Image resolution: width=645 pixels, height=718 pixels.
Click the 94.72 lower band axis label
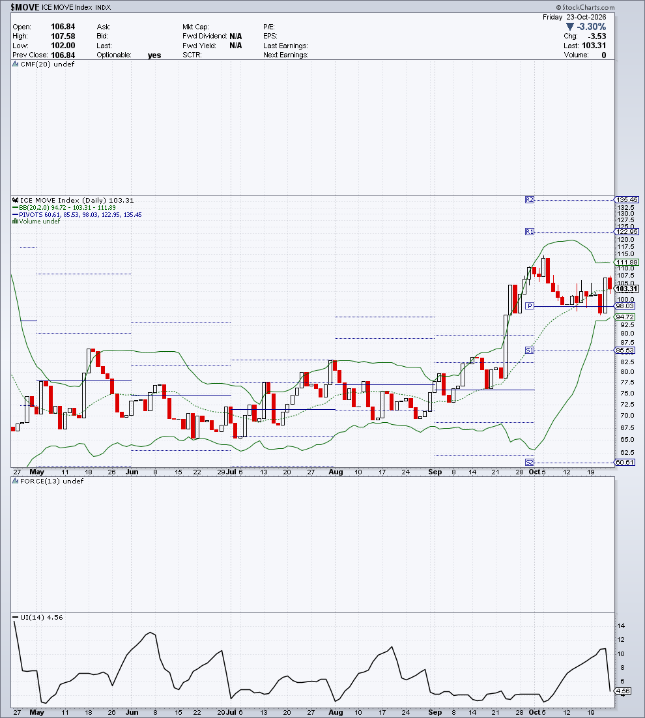625,317
